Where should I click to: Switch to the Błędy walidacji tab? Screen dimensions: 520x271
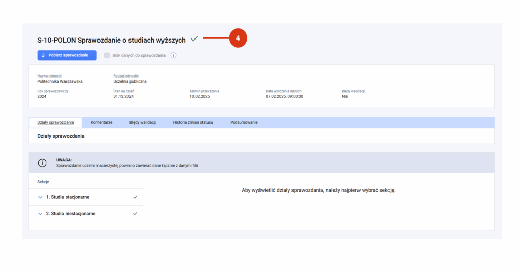tap(143, 122)
